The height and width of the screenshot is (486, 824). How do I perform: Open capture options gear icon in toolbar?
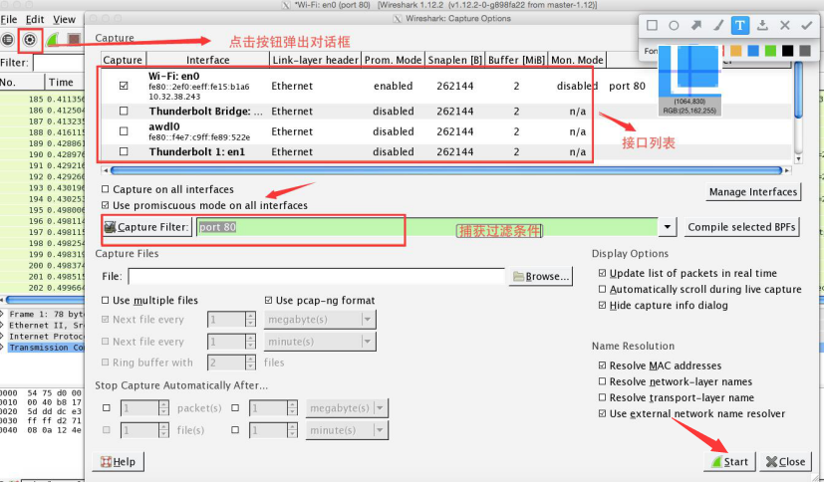click(x=30, y=40)
